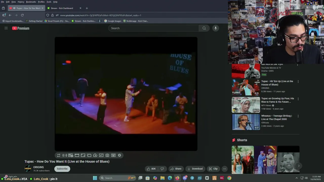
Task: Start voice search with the microphone
Action: tap(216, 28)
